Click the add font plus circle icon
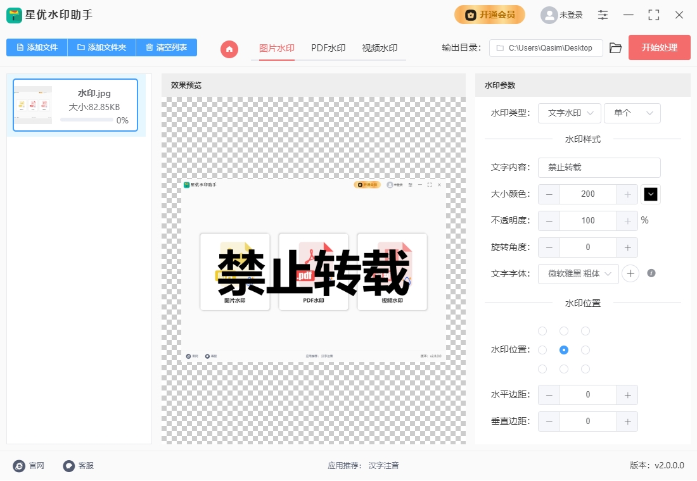The height and width of the screenshot is (481, 697). coord(630,273)
